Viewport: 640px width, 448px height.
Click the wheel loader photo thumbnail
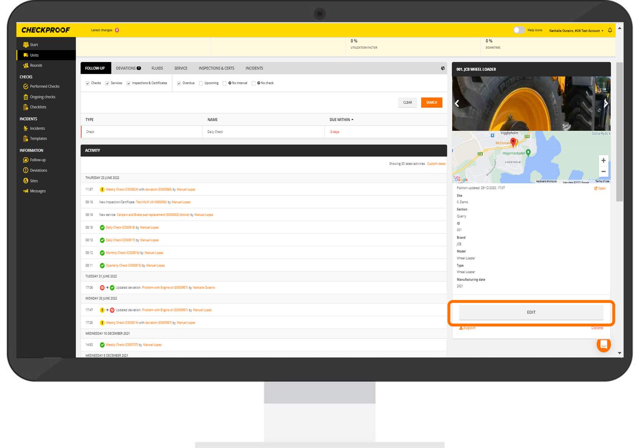click(531, 104)
